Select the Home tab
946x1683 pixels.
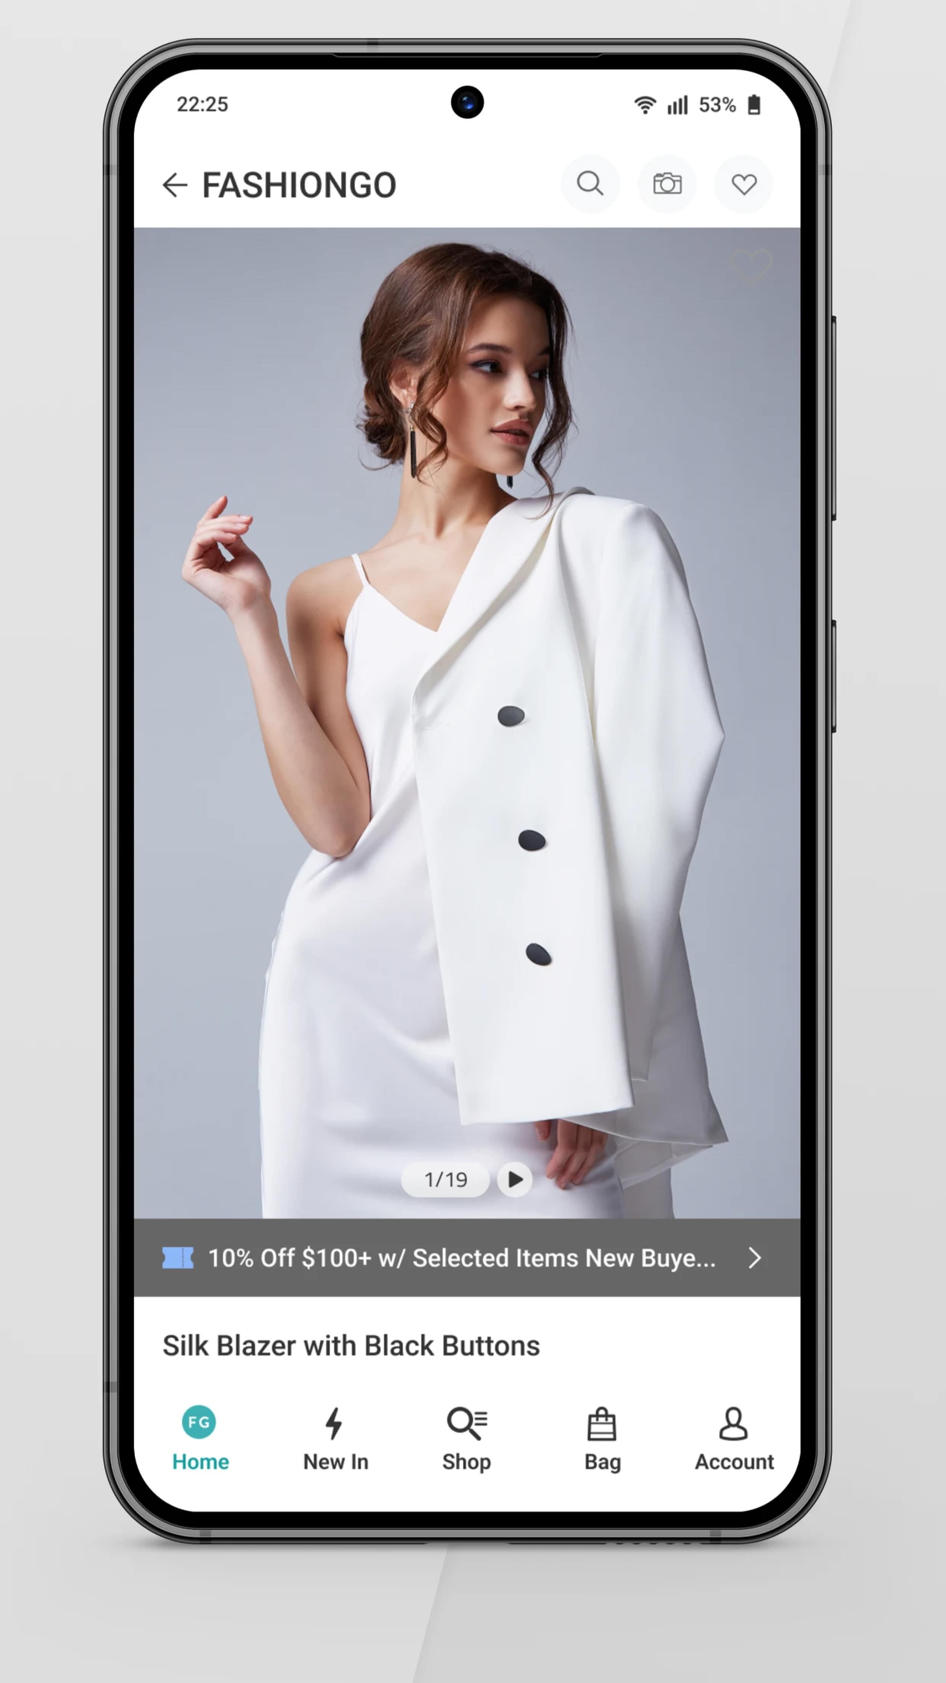point(200,1439)
